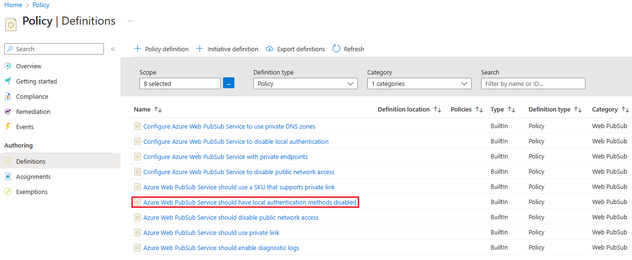This screenshot has width=632, height=260.
Task: Click the Export definitions cloud icon
Action: (x=270, y=49)
